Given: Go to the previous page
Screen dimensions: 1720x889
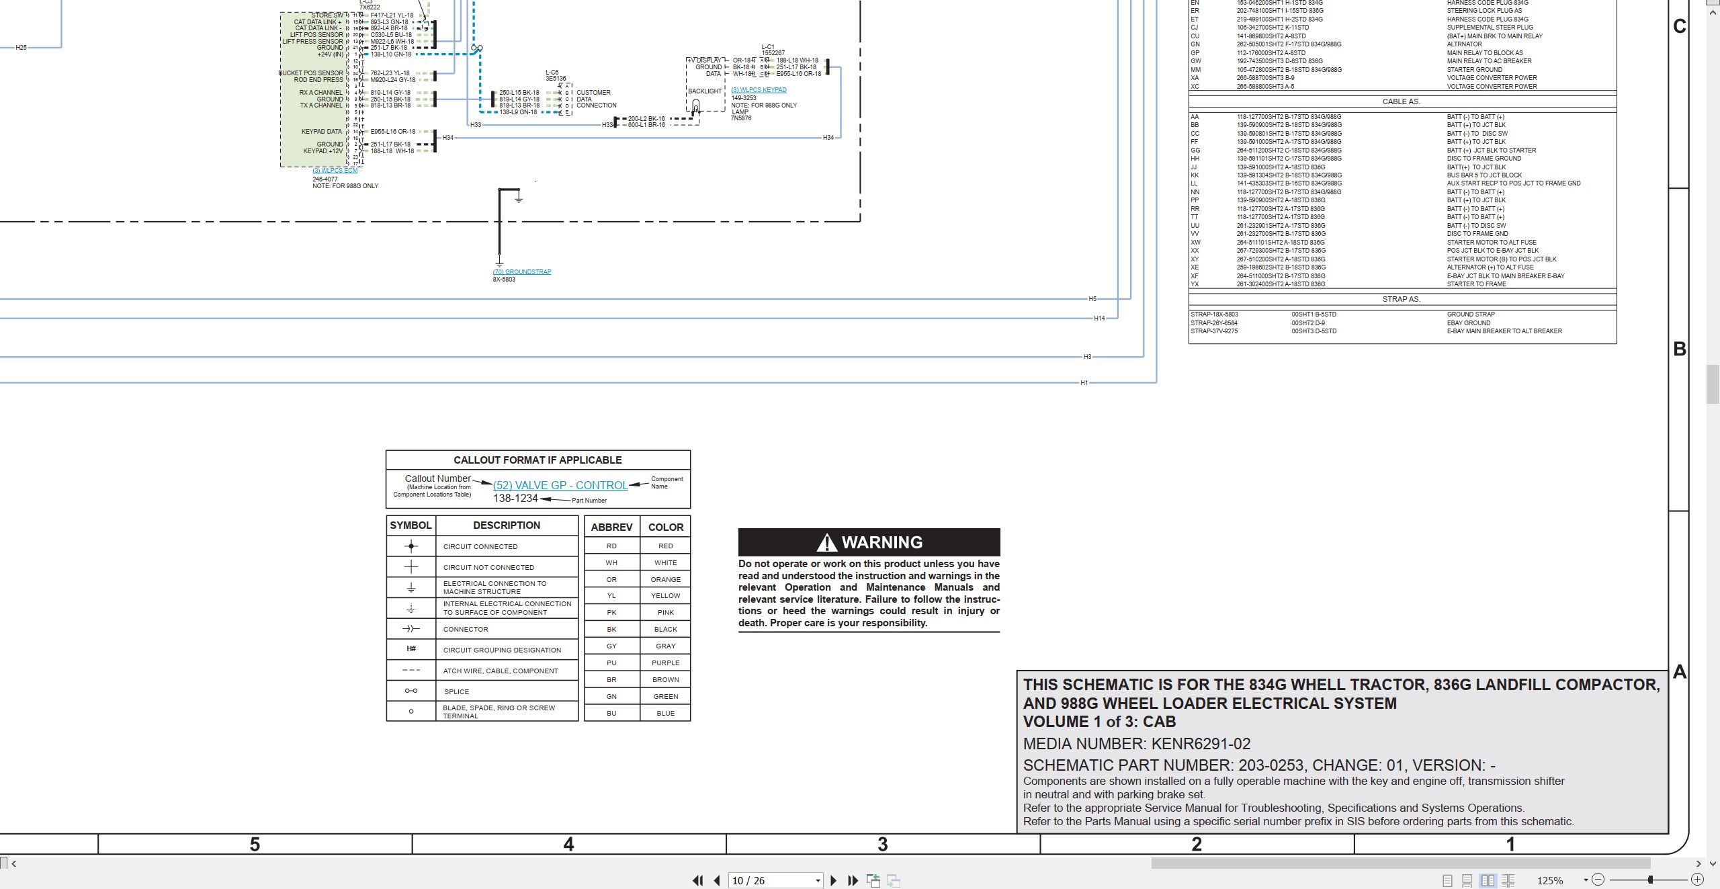Looking at the screenshot, I should click(x=717, y=880).
